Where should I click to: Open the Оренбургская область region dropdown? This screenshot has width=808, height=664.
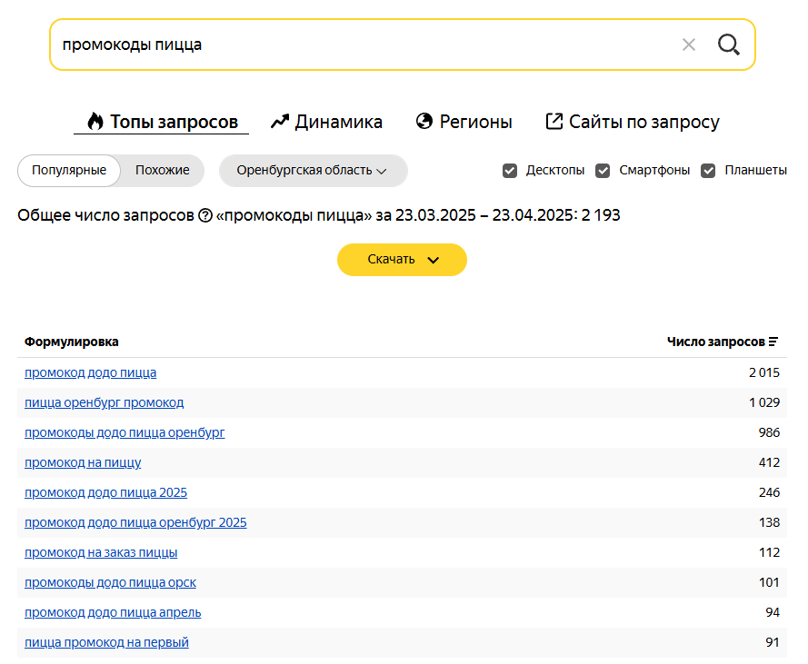pos(314,171)
